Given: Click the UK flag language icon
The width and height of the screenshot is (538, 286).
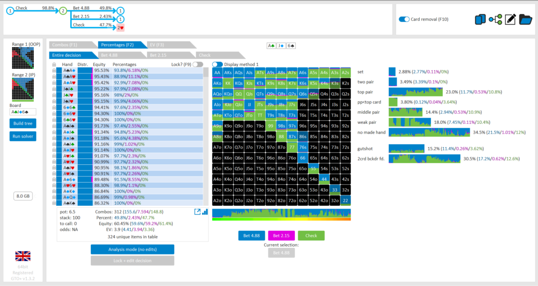Looking at the screenshot, I should click(x=23, y=256).
